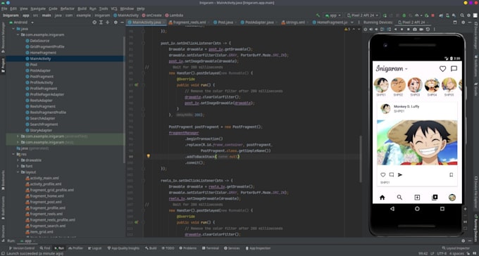The height and width of the screenshot is (256, 479).
Task: Open Problems tool window
Action: pyautogui.click(x=188, y=248)
